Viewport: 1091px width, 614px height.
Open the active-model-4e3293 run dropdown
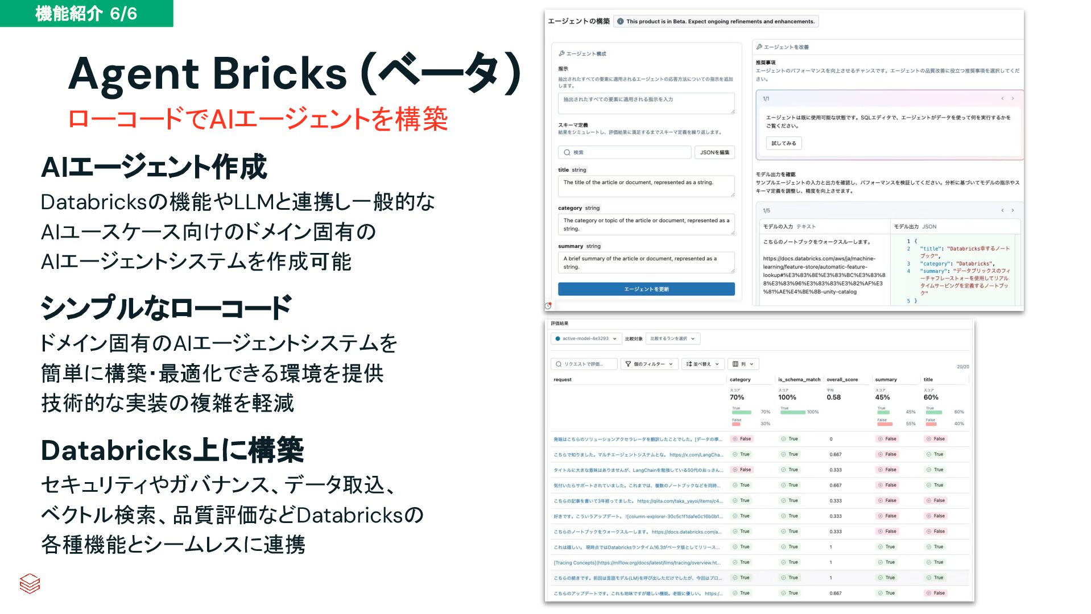tap(586, 339)
